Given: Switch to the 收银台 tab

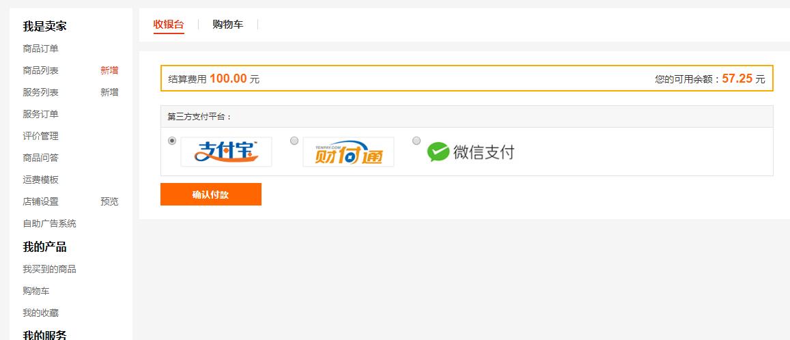Looking at the screenshot, I should pos(169,24).
